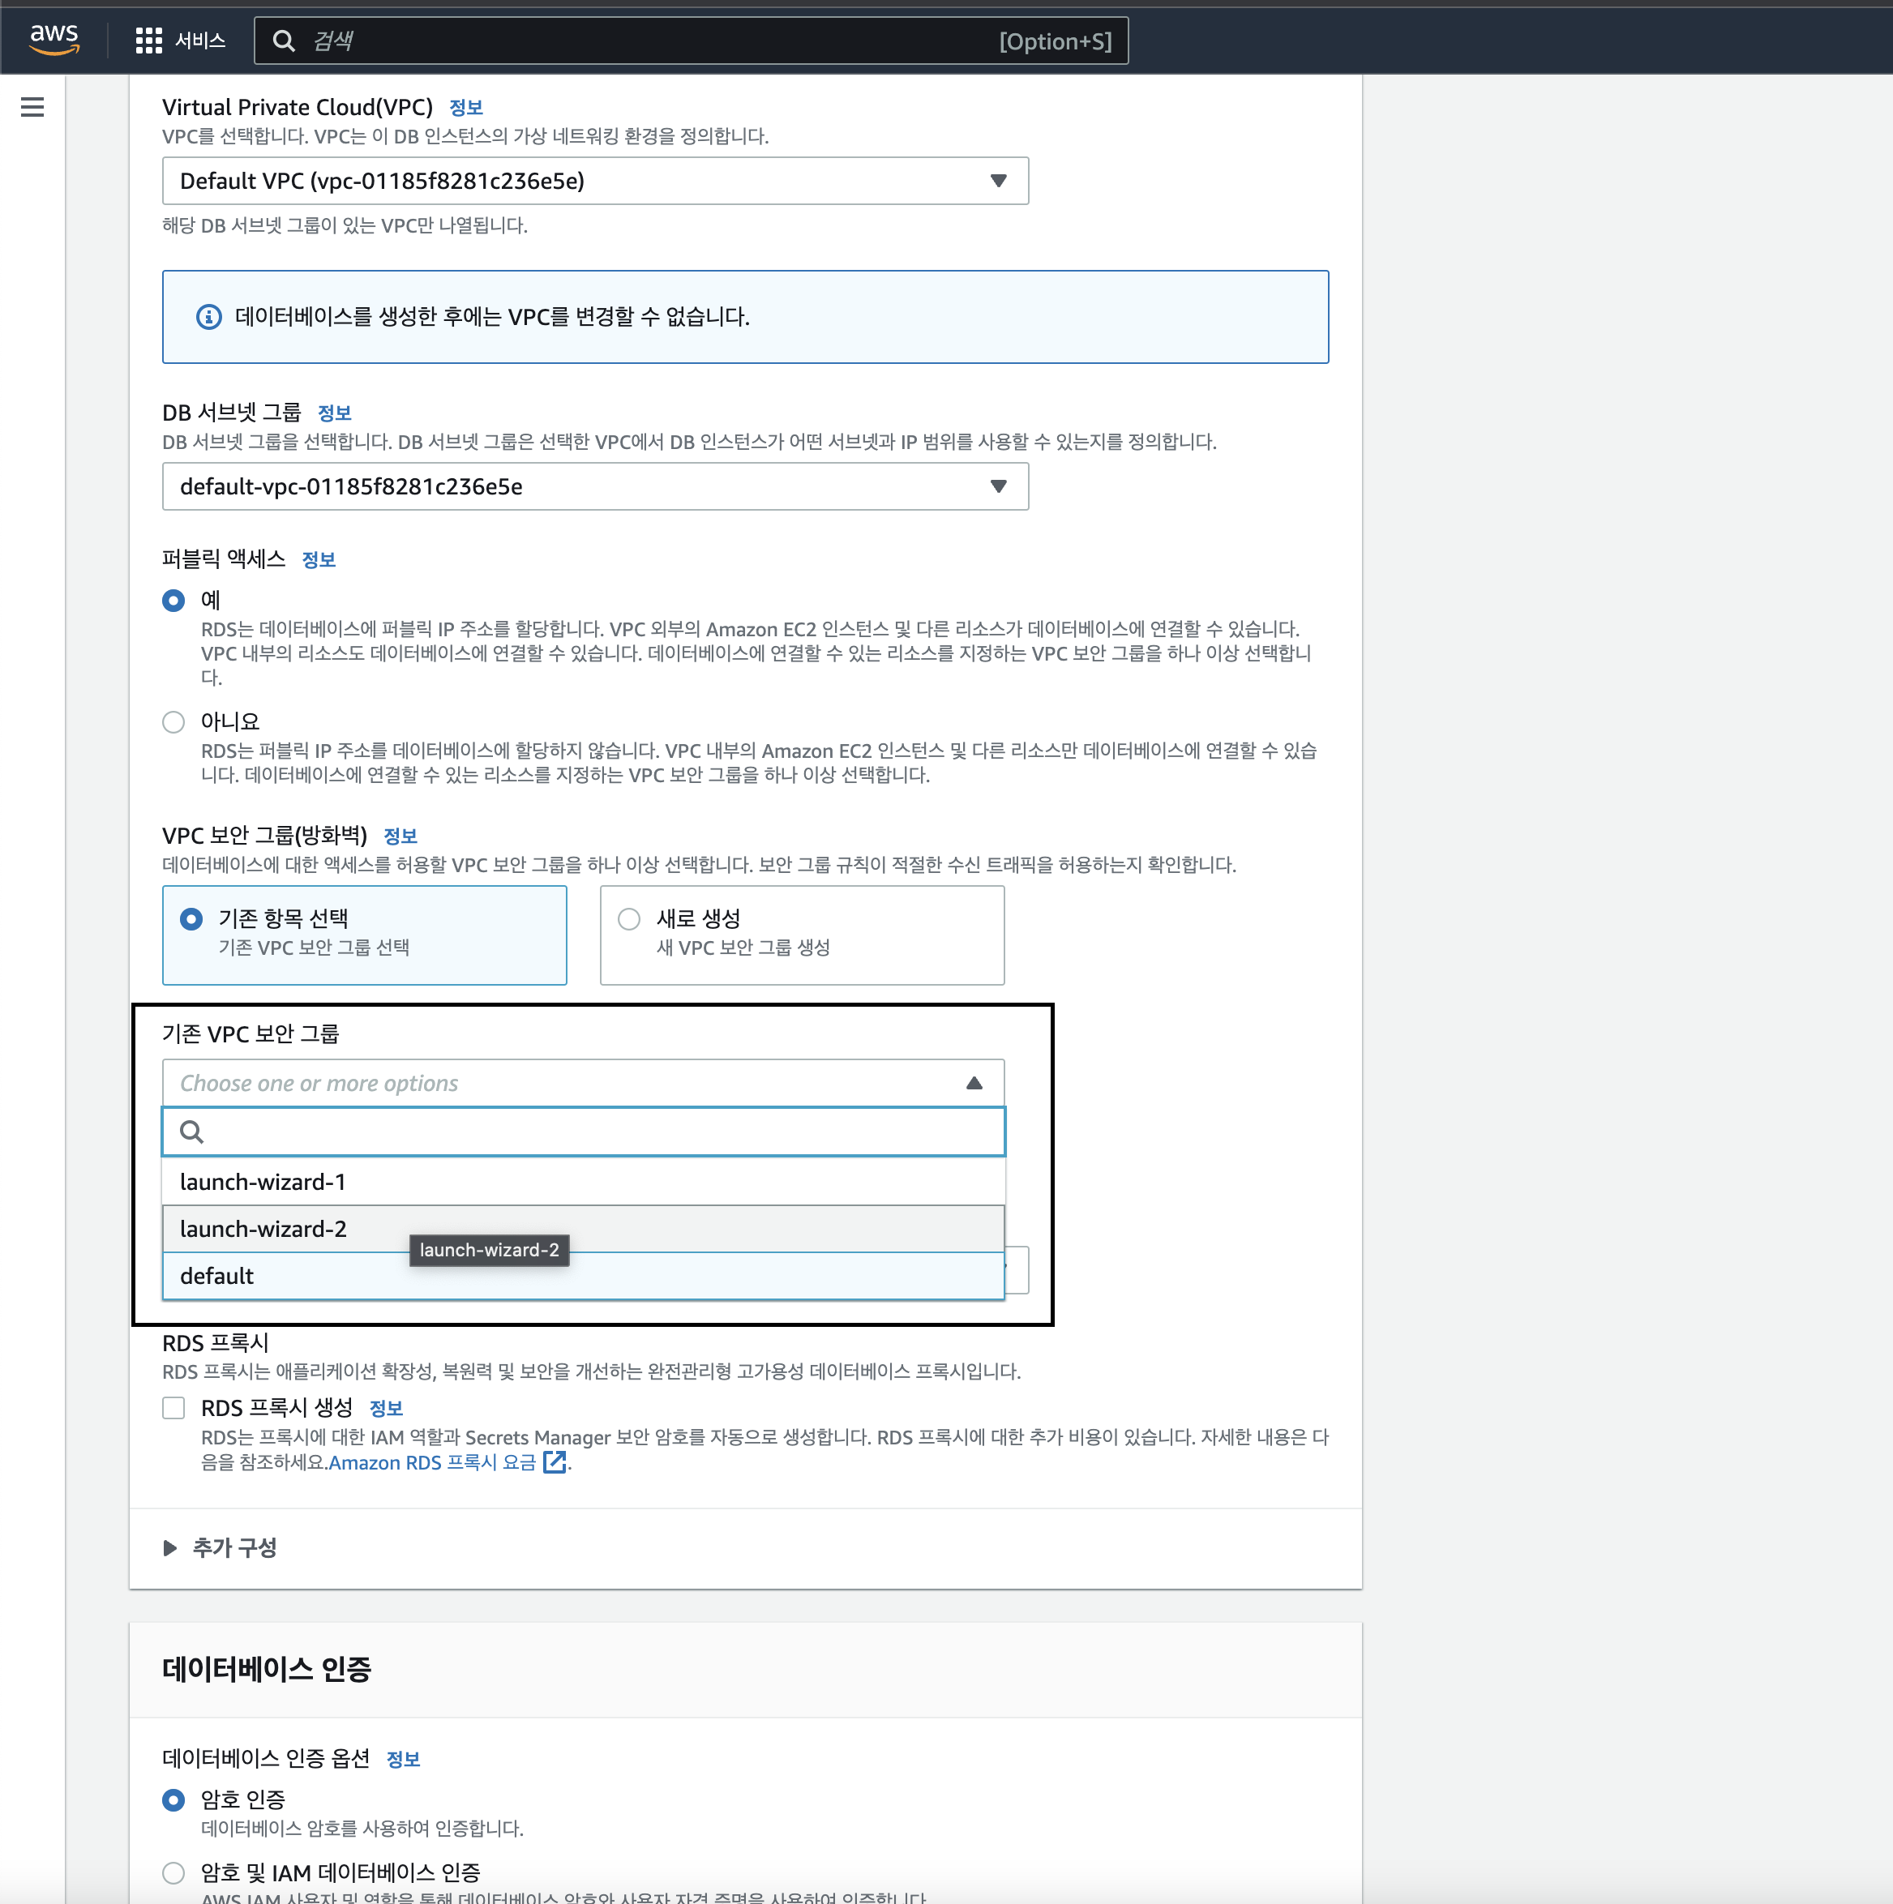1893x1904 pixels.
Task: Expand the 추가 구성 section
Action: [x=233, y=1547]
